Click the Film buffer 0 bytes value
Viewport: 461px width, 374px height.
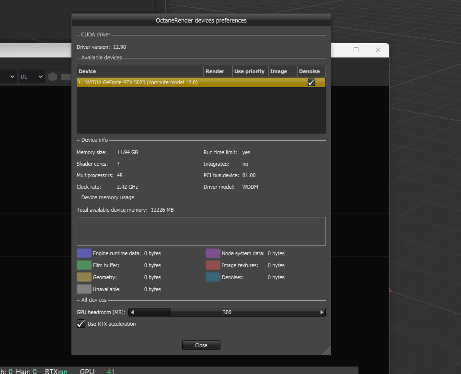click(152, 265)
